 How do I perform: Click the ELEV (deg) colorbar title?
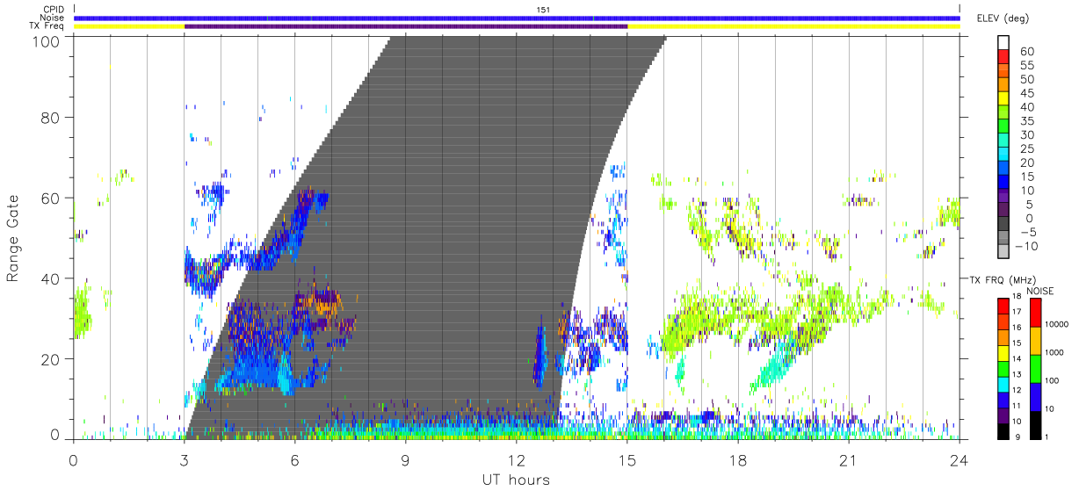1003,18
